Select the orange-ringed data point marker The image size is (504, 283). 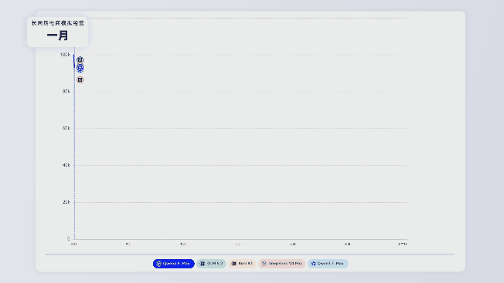80,79
